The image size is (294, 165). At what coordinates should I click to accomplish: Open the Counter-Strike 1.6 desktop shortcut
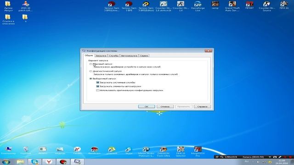[181, 6]
